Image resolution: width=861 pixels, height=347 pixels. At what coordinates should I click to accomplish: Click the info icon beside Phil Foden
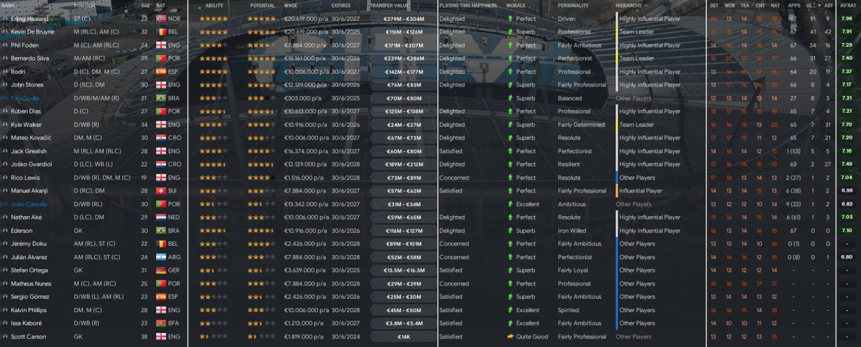pyautogui.click(x=5, y=46)
